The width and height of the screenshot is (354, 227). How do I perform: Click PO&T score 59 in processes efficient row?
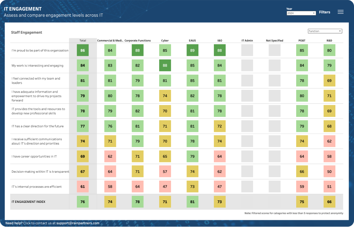(302, 187)
